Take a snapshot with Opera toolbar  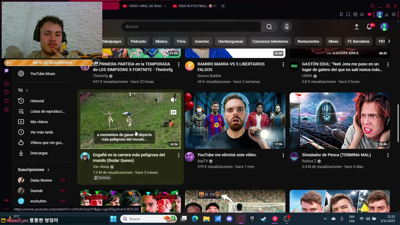click(x=348, y=14)
